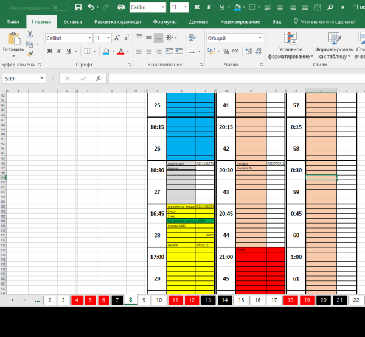Click the Save icon in the title bar
Viewport: 365px width, 337px height.
[x=77, y=7]
